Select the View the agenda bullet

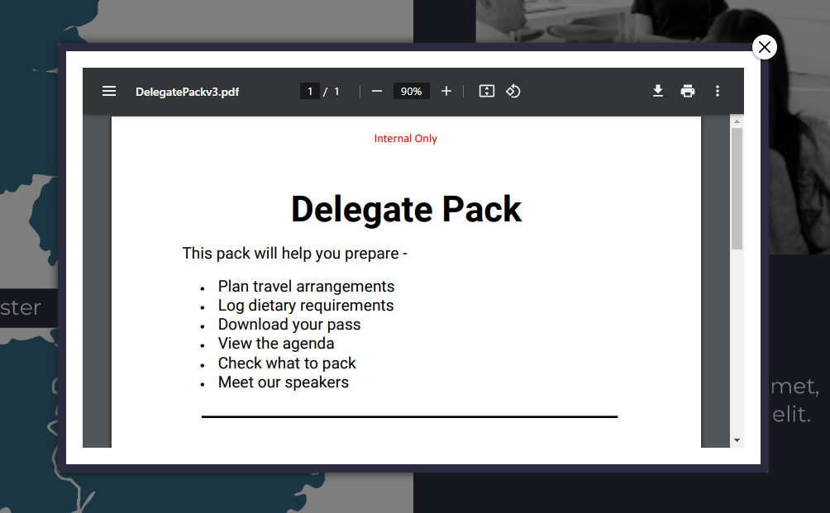276,344
